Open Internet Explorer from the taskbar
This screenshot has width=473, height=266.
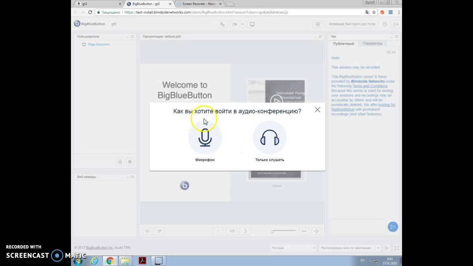click(x=94, y=261)
